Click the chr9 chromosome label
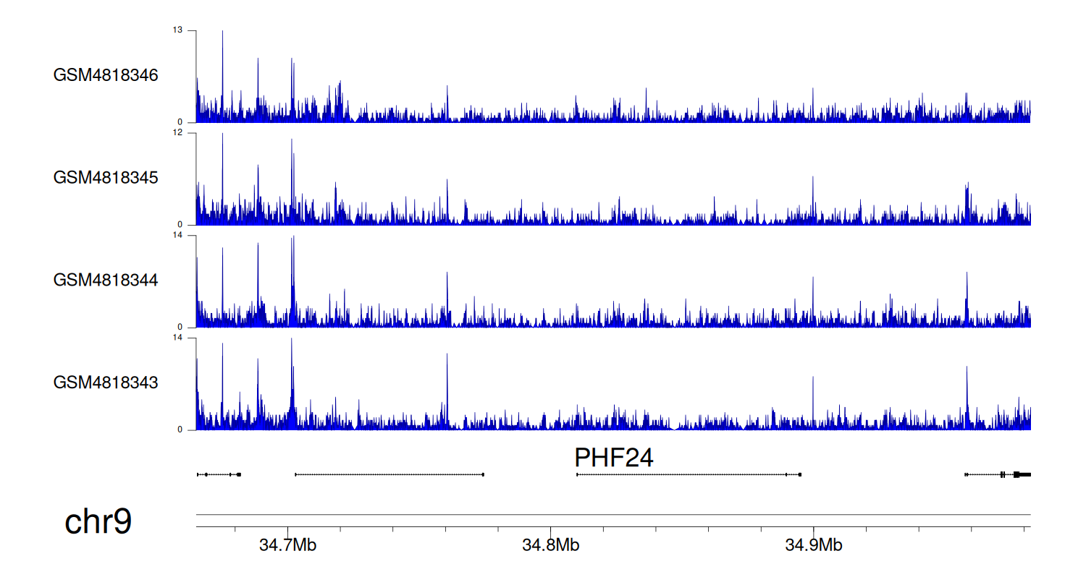The width and height of the screenshot is (1086, 564). pos(98,522)
